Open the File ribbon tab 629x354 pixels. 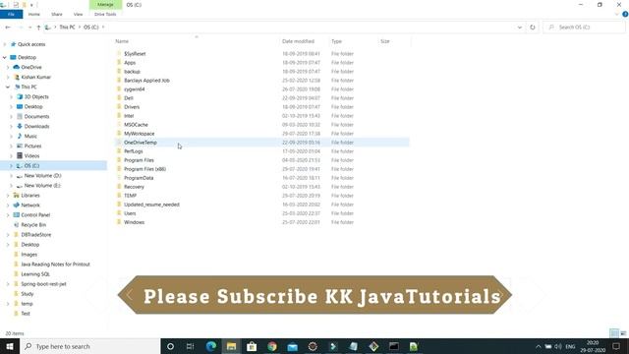tap(11, 14)
